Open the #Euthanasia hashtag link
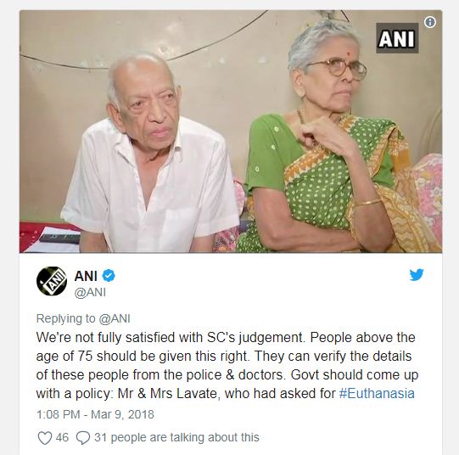The height and width of the screenshot is (455, 459). tap(377, 393)
